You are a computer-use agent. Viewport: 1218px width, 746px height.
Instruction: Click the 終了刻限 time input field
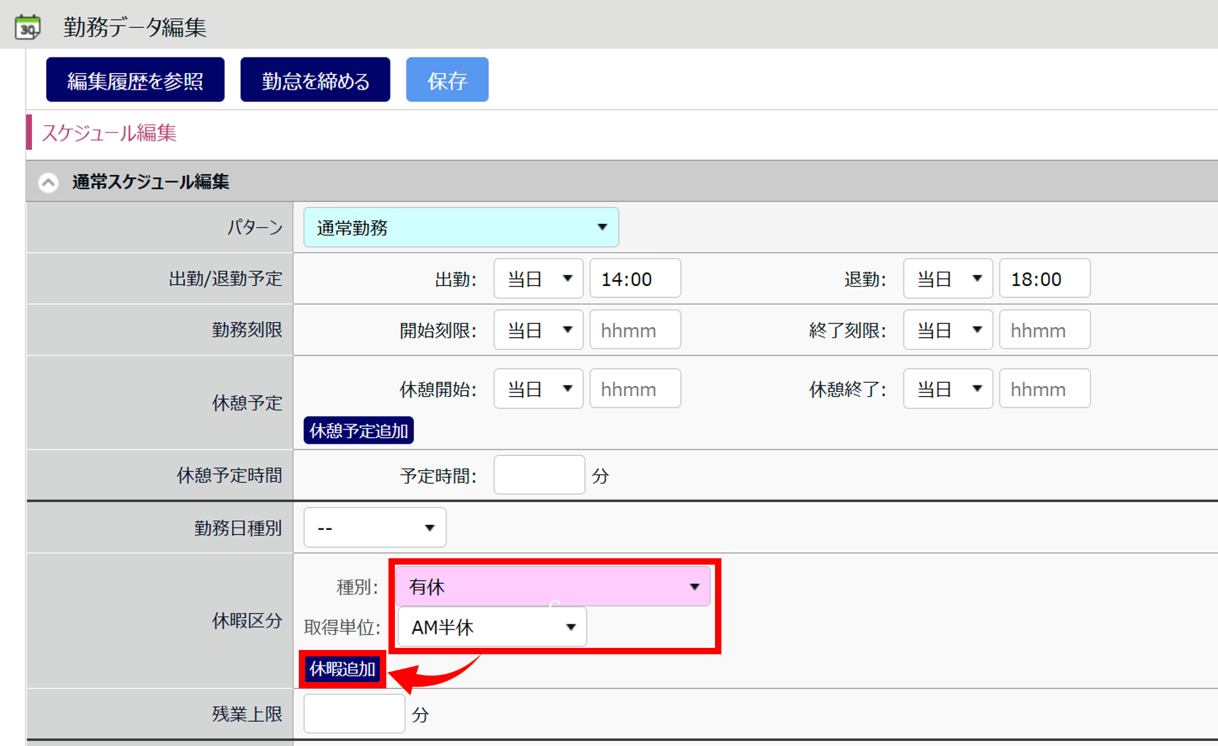tap(1044, 330)
